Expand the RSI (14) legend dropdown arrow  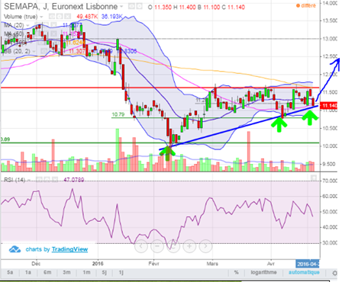pyautogui.click(x=28, y=180)
